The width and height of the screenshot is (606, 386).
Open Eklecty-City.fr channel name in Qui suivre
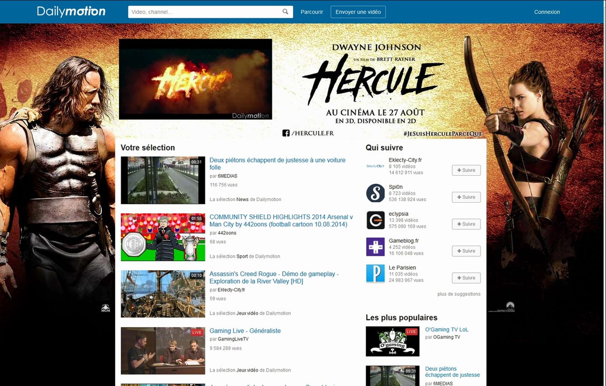coord(405,160)
